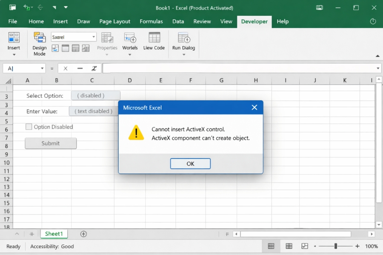Open the Name Box dropdown arrow

41,68
